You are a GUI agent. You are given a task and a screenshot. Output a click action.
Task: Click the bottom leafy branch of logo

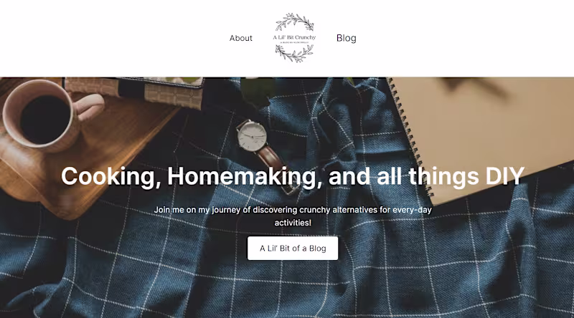tap(294, 54)
